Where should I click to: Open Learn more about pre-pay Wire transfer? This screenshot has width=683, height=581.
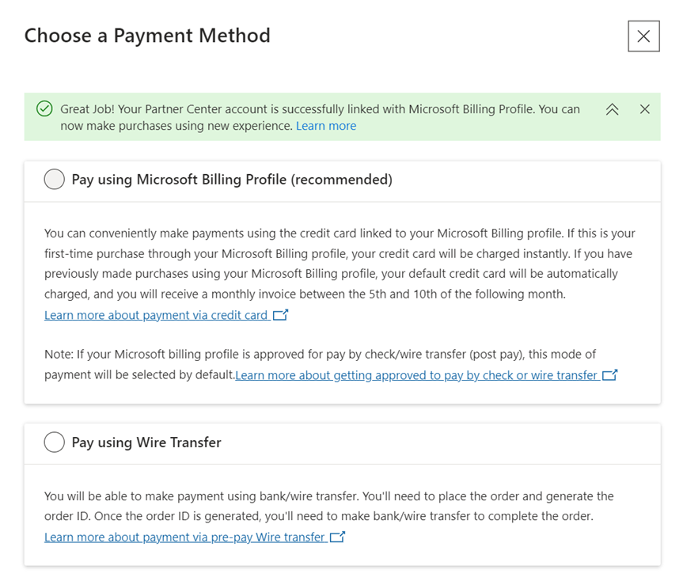click(184, 537)
